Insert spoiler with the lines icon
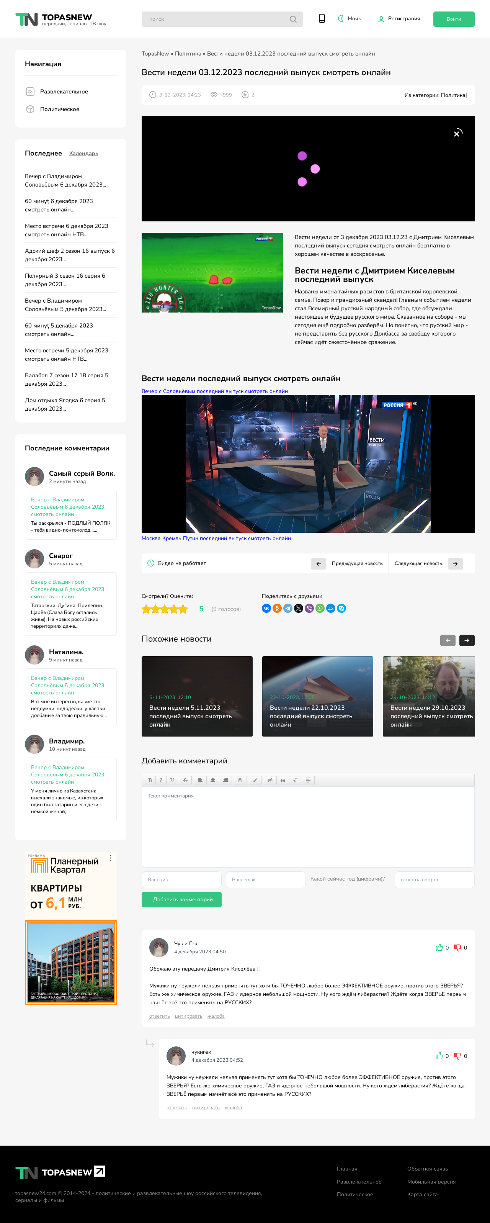The height and width of the screenshot is (1223, 490). (x=308, y=780)
